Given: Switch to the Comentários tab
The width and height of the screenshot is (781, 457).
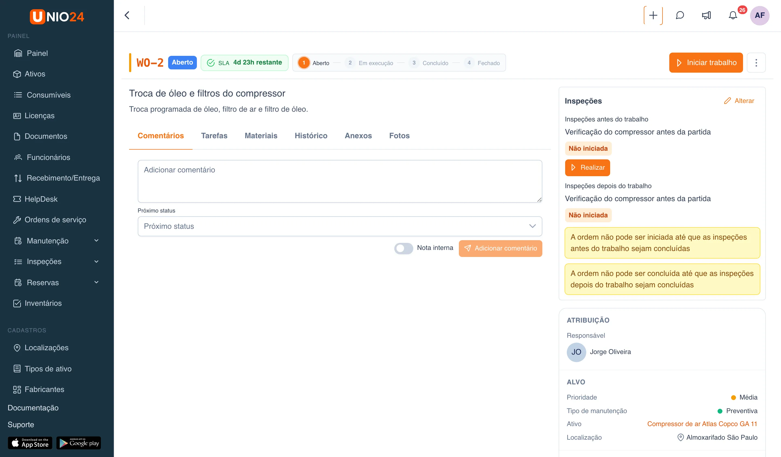Looking at the screenshot, I should 161,136.
